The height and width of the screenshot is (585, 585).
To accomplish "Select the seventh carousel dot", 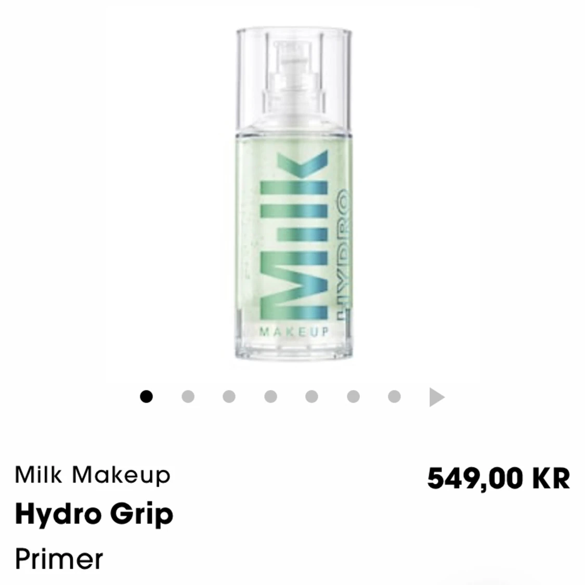I will point(394,396).
